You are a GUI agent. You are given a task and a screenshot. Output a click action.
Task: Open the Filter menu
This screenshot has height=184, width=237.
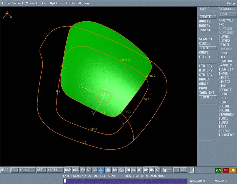pyautogui.click(x=42, y=3)
